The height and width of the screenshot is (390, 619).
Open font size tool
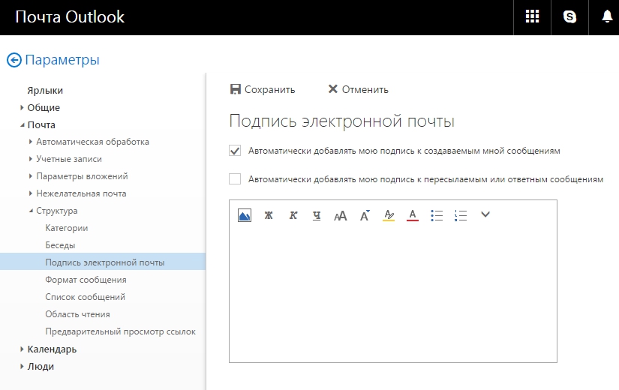point(365,215)
